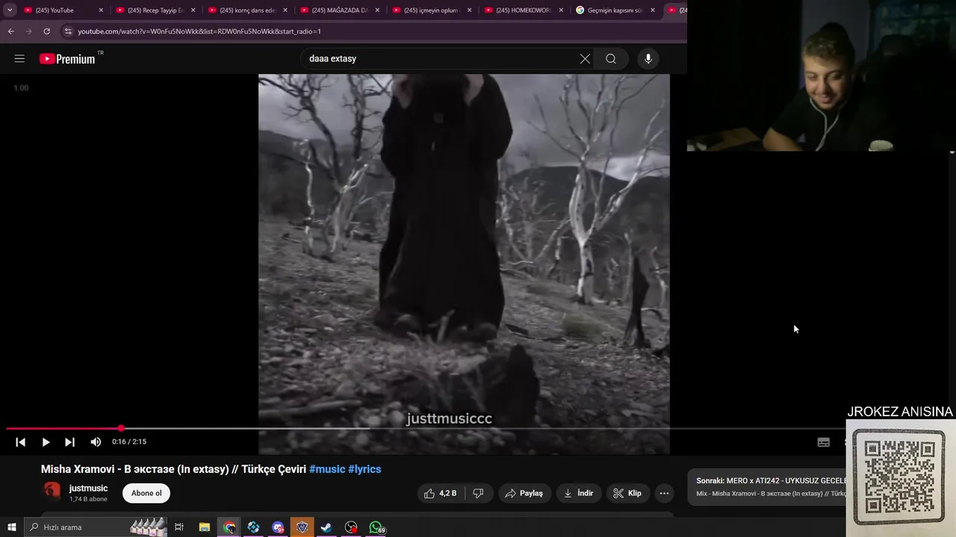Open more actions three-dot menu
Viewport: 956px width, 537px height.
point(664,493)
